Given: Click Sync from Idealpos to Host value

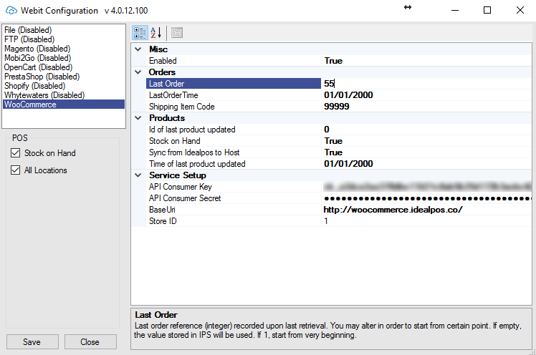Looking at the screenshot, I should point(426,152).
